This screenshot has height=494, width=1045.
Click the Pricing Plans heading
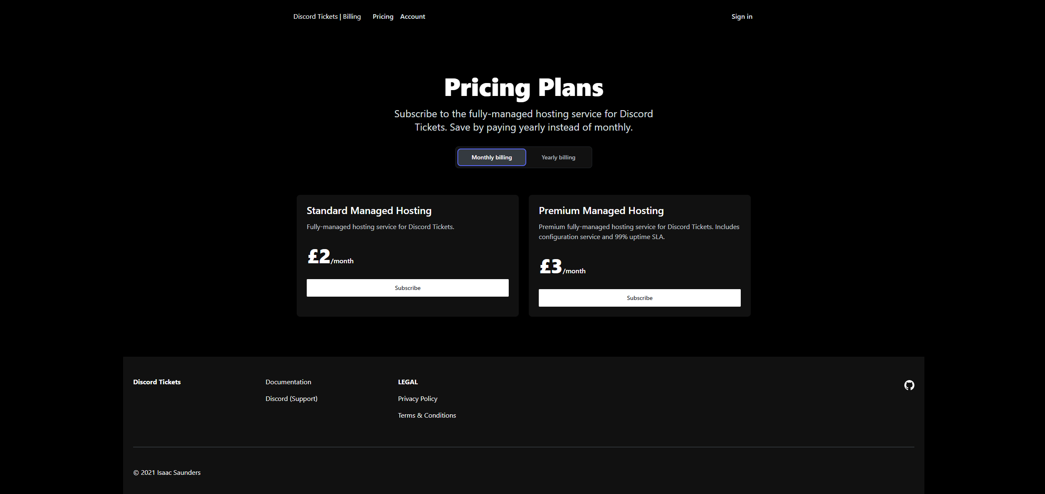[523, 88]
